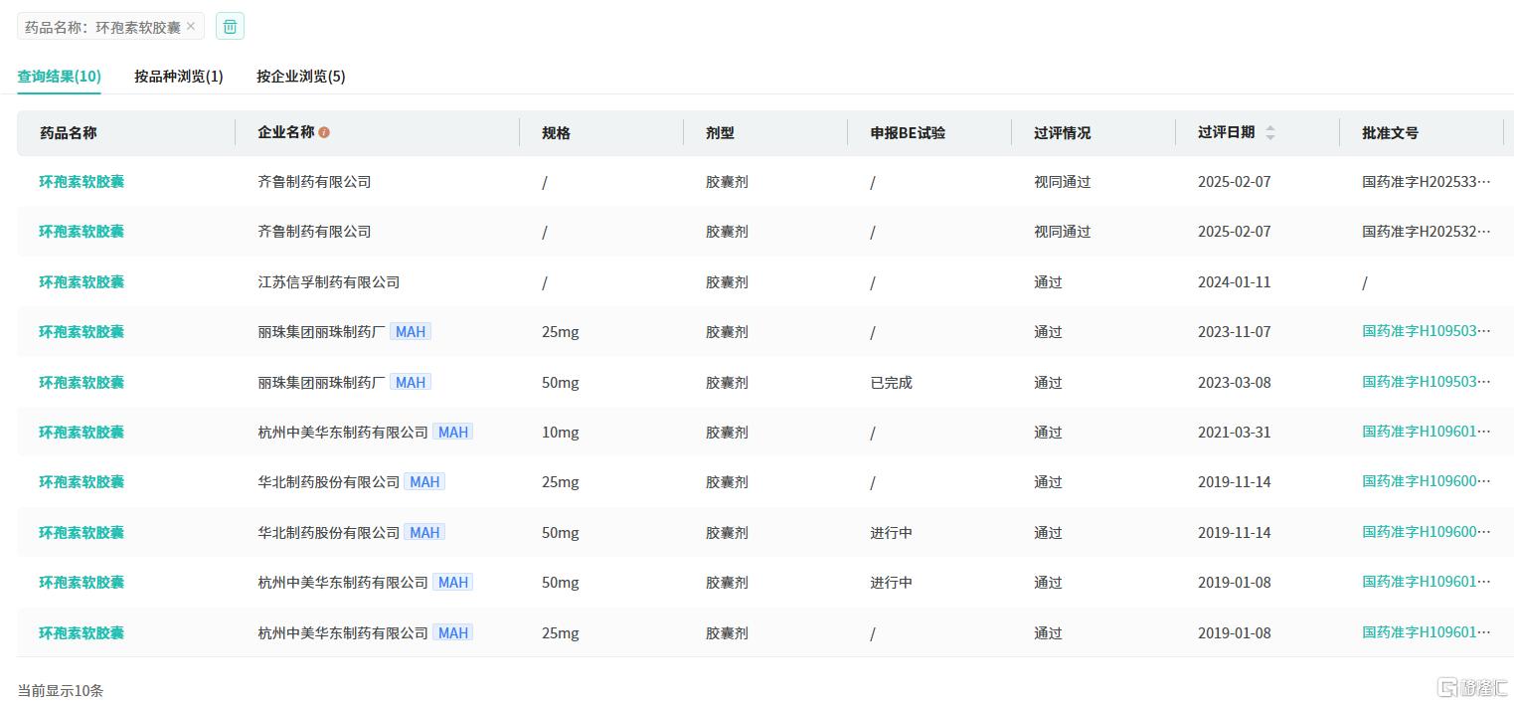This screenshot has width=1514, height=705.
Task: Open the 按企业浏览(5) tab
Action: 301,77
